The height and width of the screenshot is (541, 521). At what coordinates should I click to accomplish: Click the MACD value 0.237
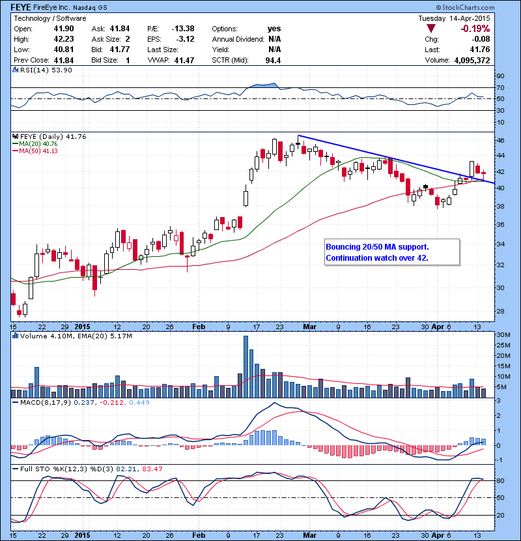tap(83, 402)
